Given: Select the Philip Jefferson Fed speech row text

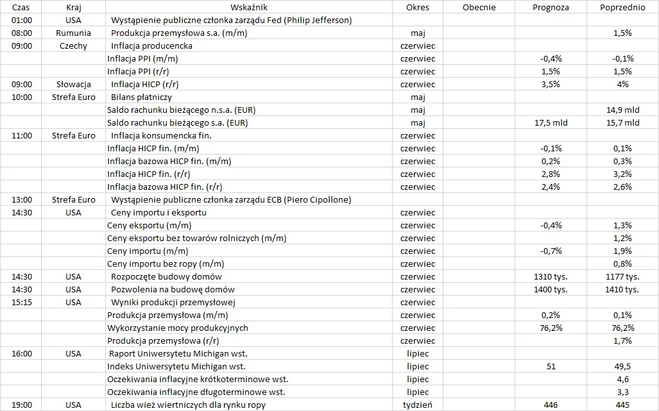Looking at the screenshot, I should click(231, 20).
